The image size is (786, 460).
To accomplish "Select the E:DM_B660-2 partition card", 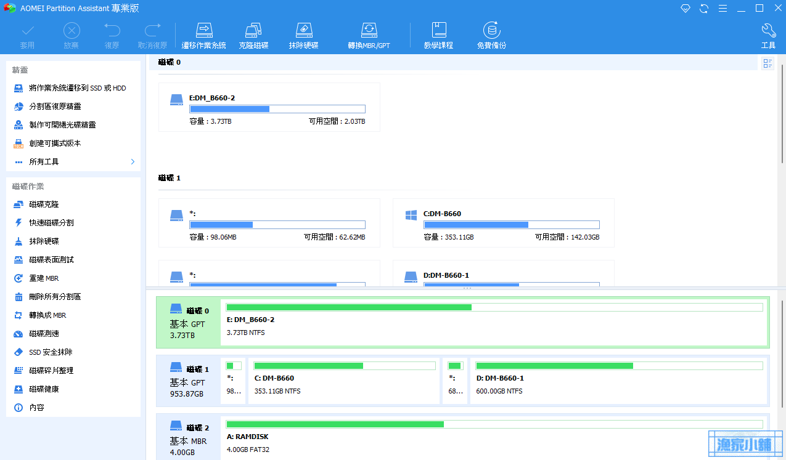I will (x=269, y=107).
